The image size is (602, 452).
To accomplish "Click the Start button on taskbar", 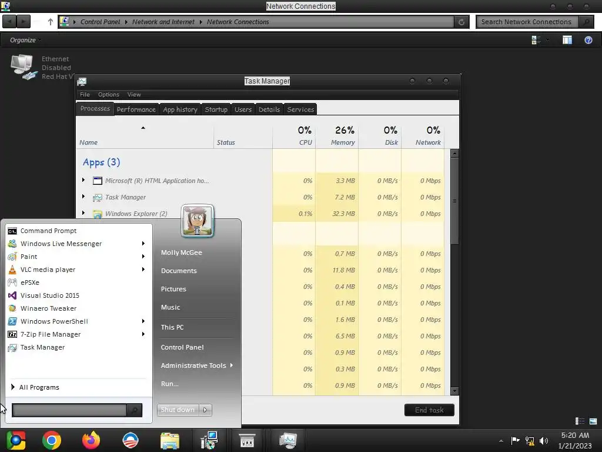I will pyautogui.click(x=15, y=440).
